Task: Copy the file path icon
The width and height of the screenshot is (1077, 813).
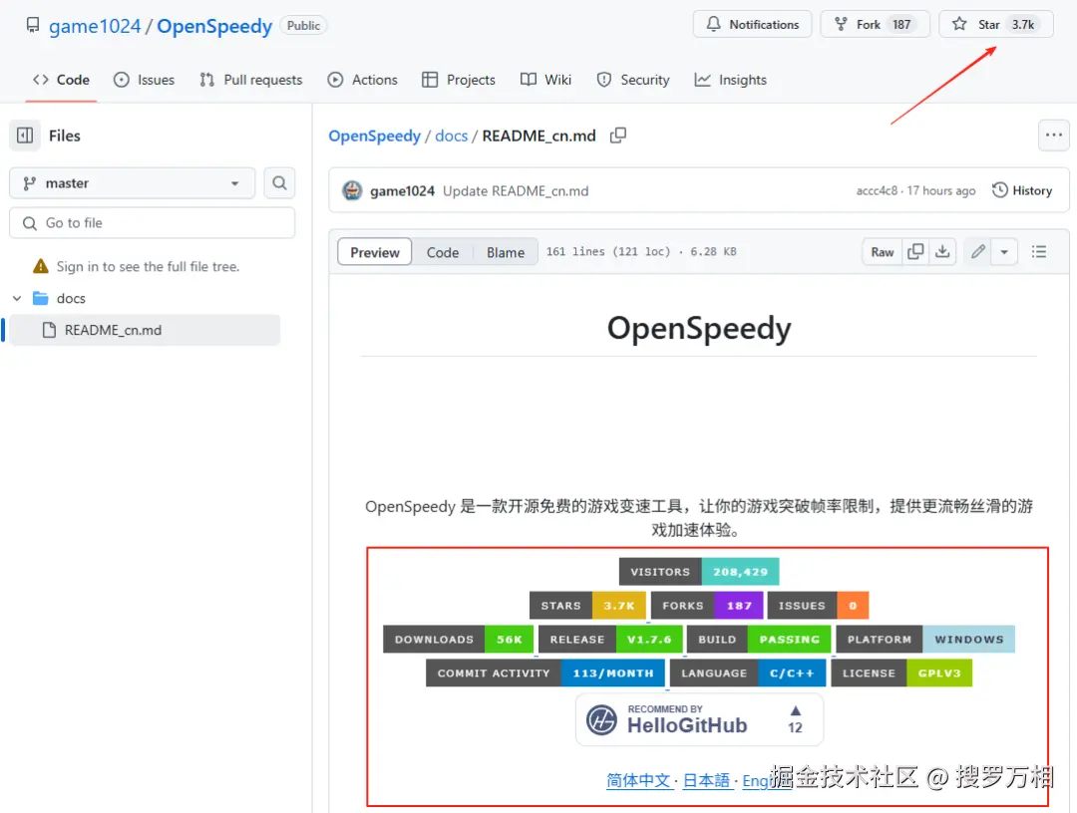Action: [618, 135]
